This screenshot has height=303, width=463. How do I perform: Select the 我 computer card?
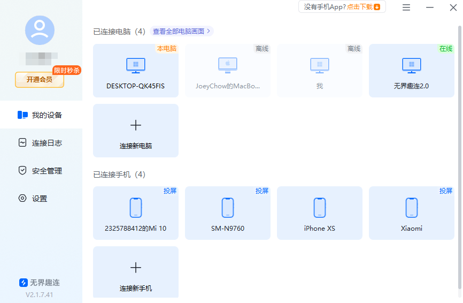pyautogui.click(x=320, y=71)
